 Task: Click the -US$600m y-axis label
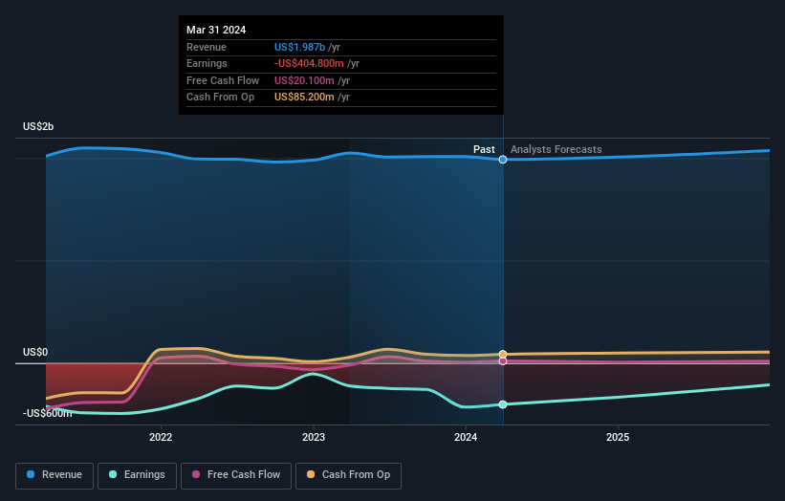(x=47, y=413)
